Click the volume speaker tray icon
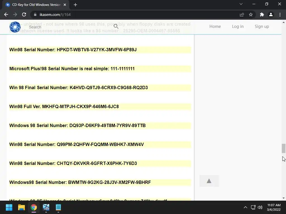Image resolution: width=286 pixels, height=214 pixels. [260, 207]
